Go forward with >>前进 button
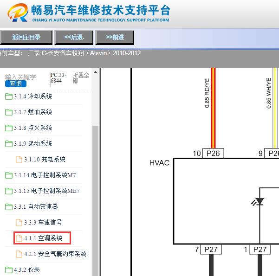The height and width of the screenshot is (276, 279). (x=115, y=38)
